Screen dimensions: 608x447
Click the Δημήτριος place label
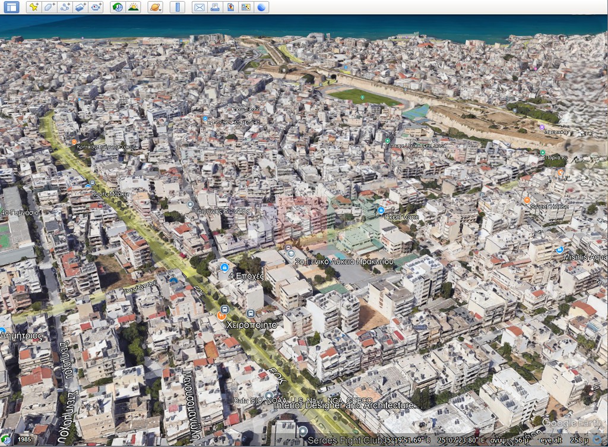coord(21,336)
